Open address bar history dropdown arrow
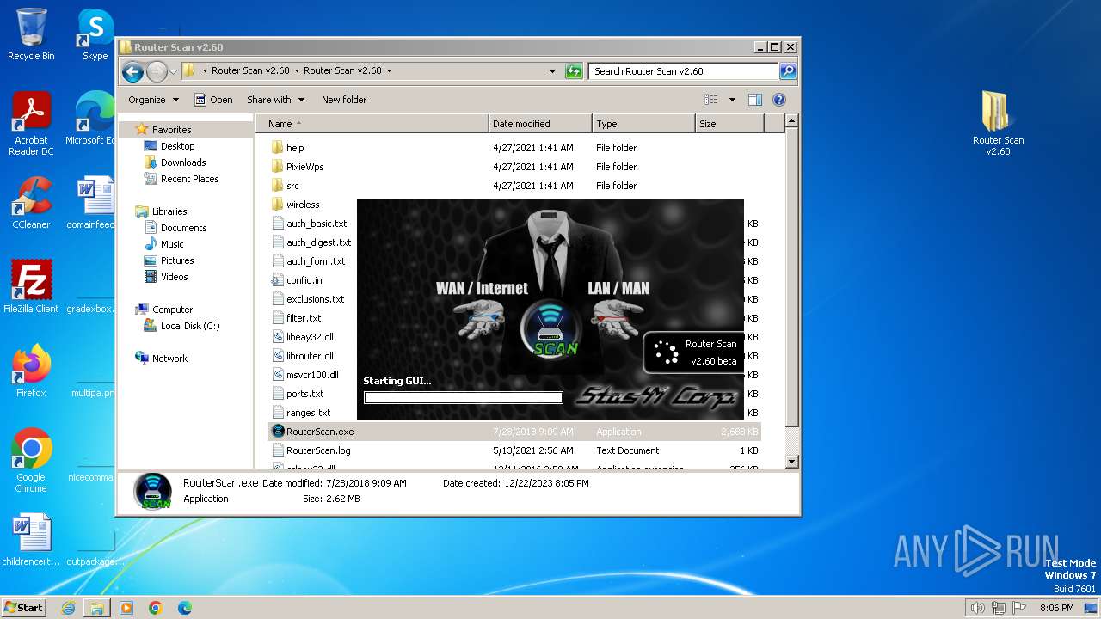Viewport: 1101px width, 619px height. [x=552, y=71]
